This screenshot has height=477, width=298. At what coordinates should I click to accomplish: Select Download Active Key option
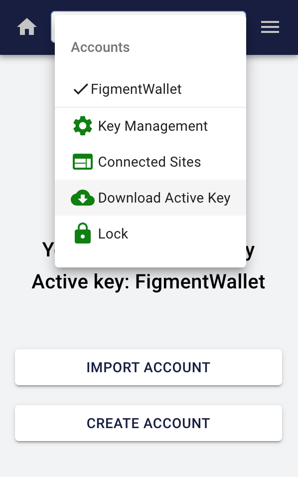point(150,198)
